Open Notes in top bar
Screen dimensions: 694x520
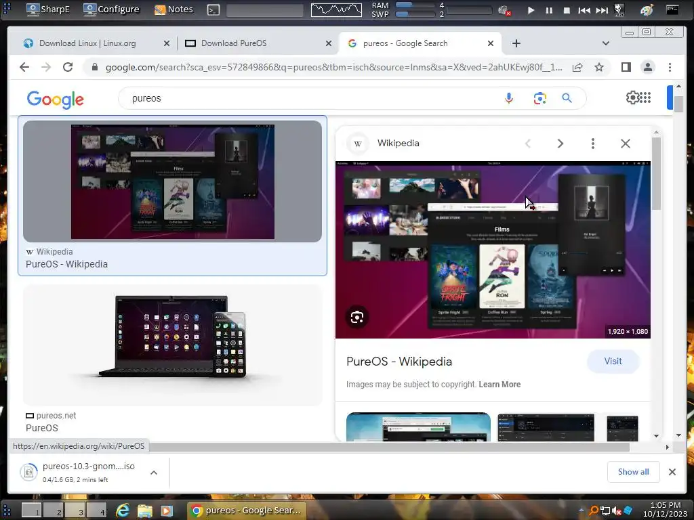(173, 9)
